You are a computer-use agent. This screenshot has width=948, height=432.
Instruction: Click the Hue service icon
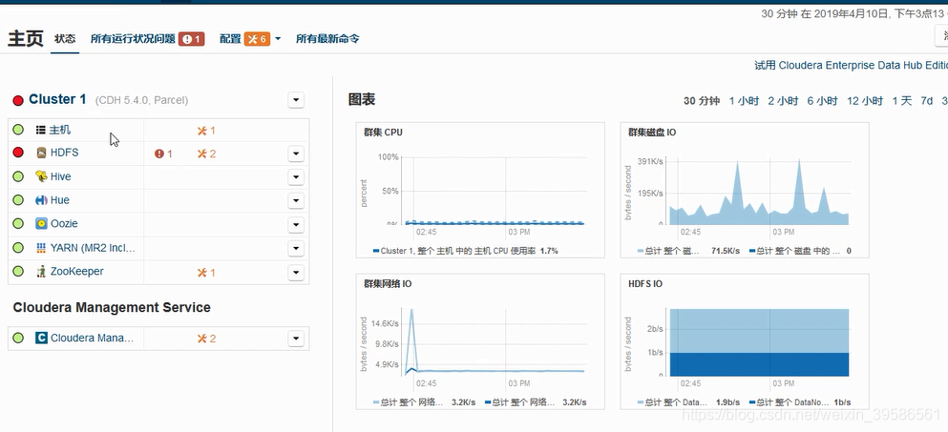(41, 200)
